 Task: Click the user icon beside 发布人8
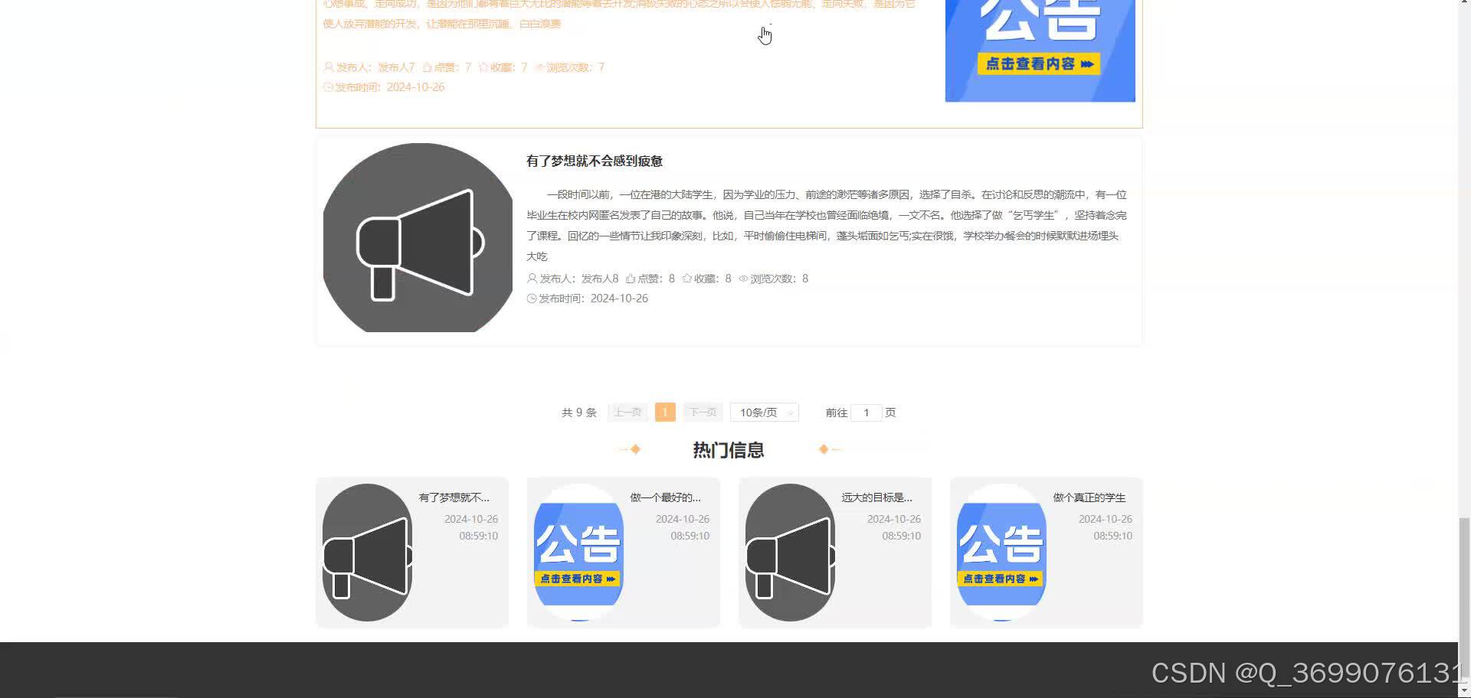(532, 279)
